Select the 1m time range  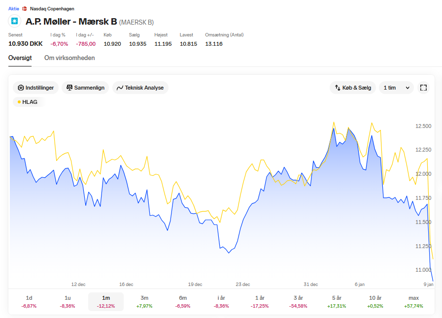(106, 302)
